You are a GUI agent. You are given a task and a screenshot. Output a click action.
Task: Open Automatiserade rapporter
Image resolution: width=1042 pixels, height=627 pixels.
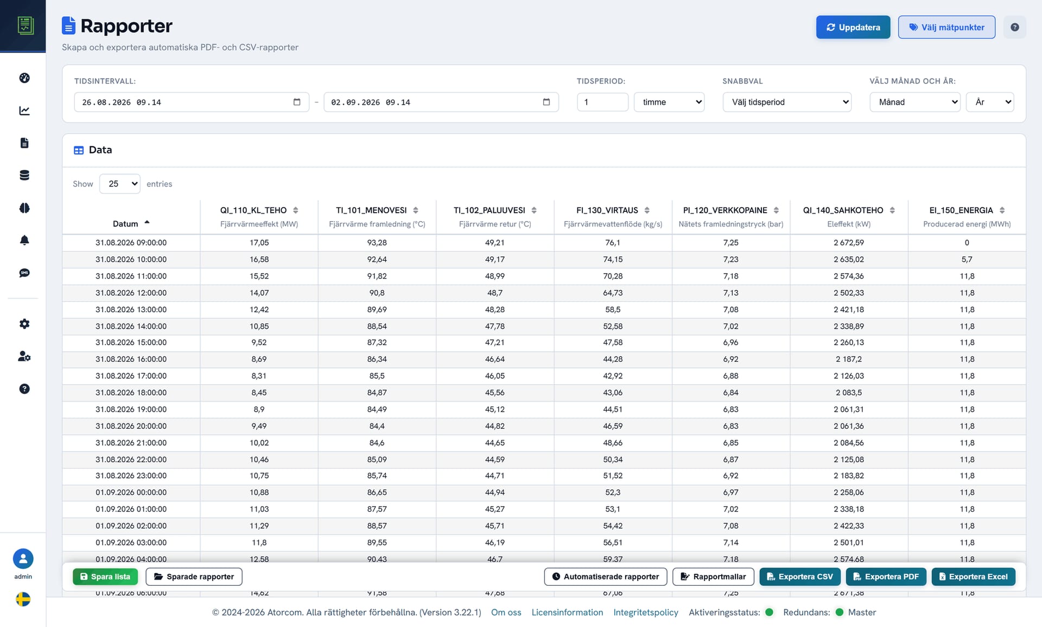(606, 577)
